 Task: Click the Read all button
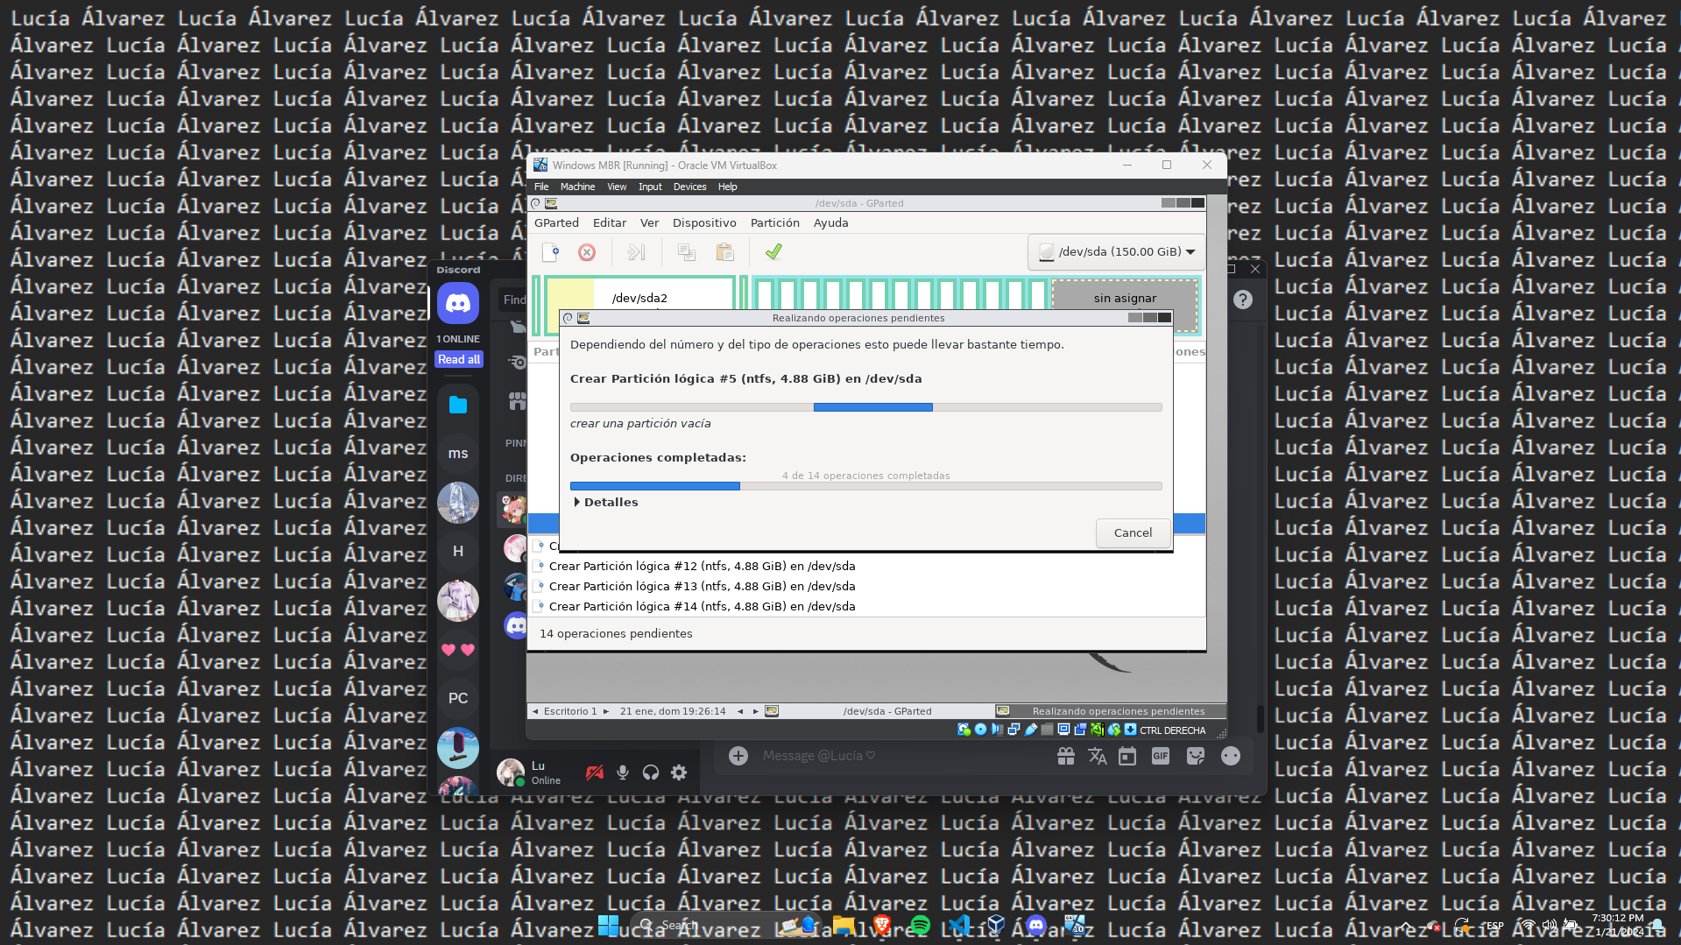(x=459, y=359)
